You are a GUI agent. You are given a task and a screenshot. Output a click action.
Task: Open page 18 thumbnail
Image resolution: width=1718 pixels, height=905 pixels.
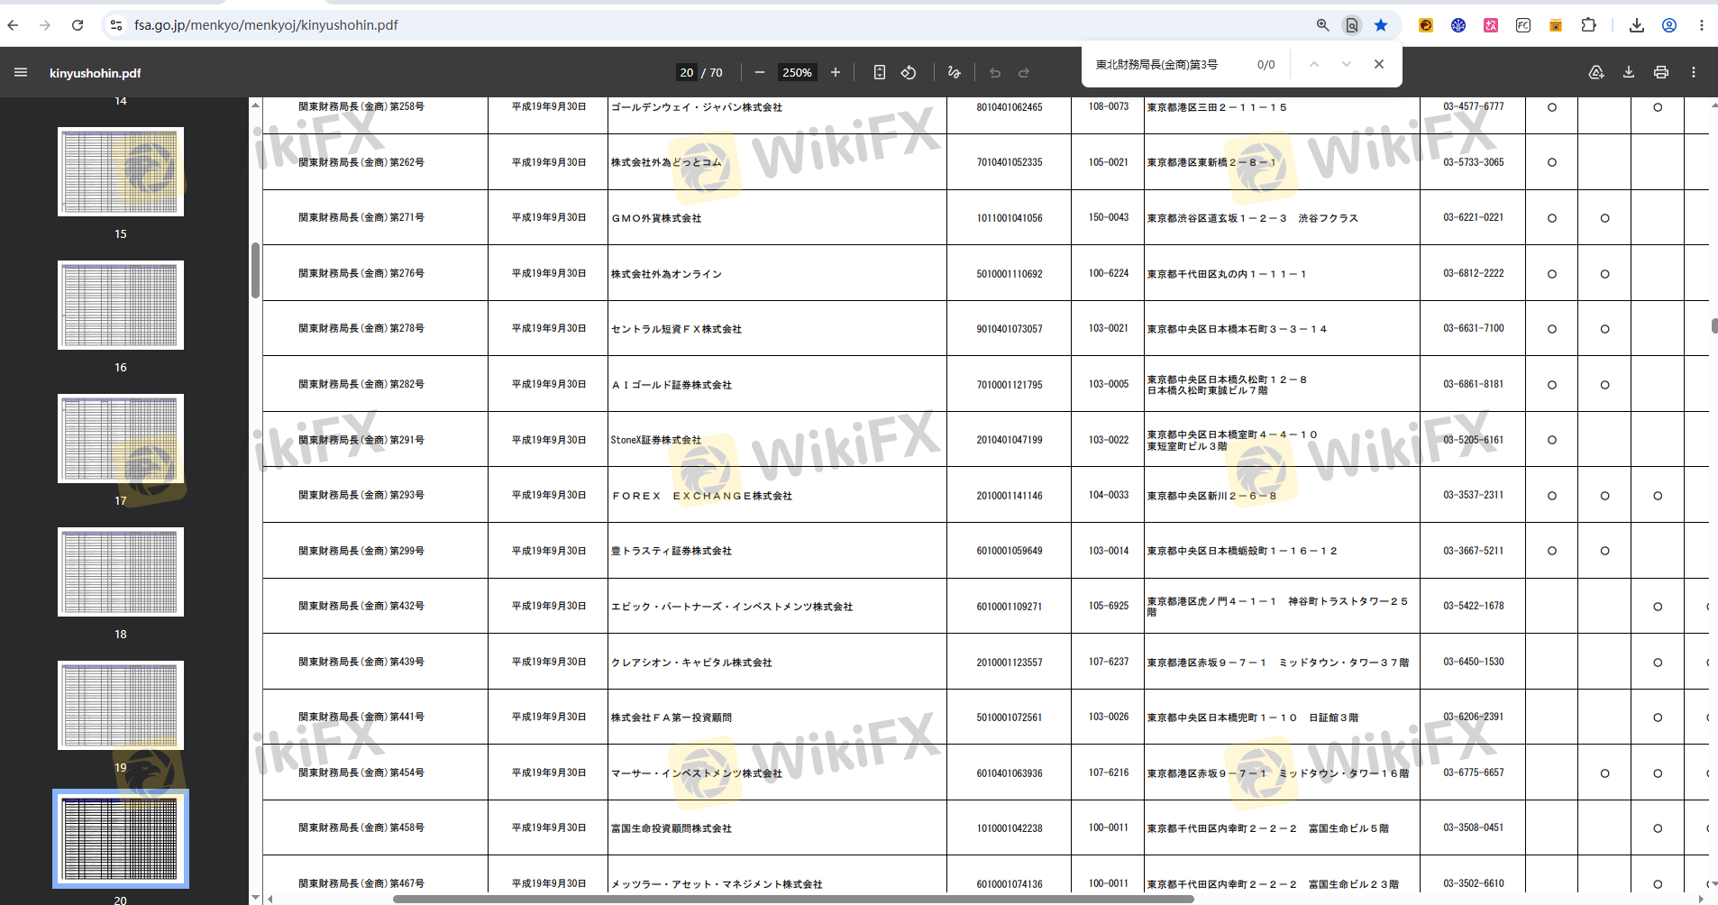pyautogui.click(x=121, y=571)
